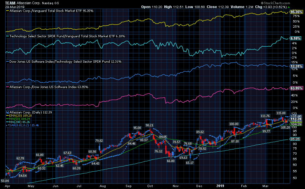The image size is (305, 189).
Task: Click the High 112.51 value
Action: [x=174, y=7]
